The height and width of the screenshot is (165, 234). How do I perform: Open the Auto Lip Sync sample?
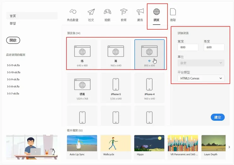82,146
